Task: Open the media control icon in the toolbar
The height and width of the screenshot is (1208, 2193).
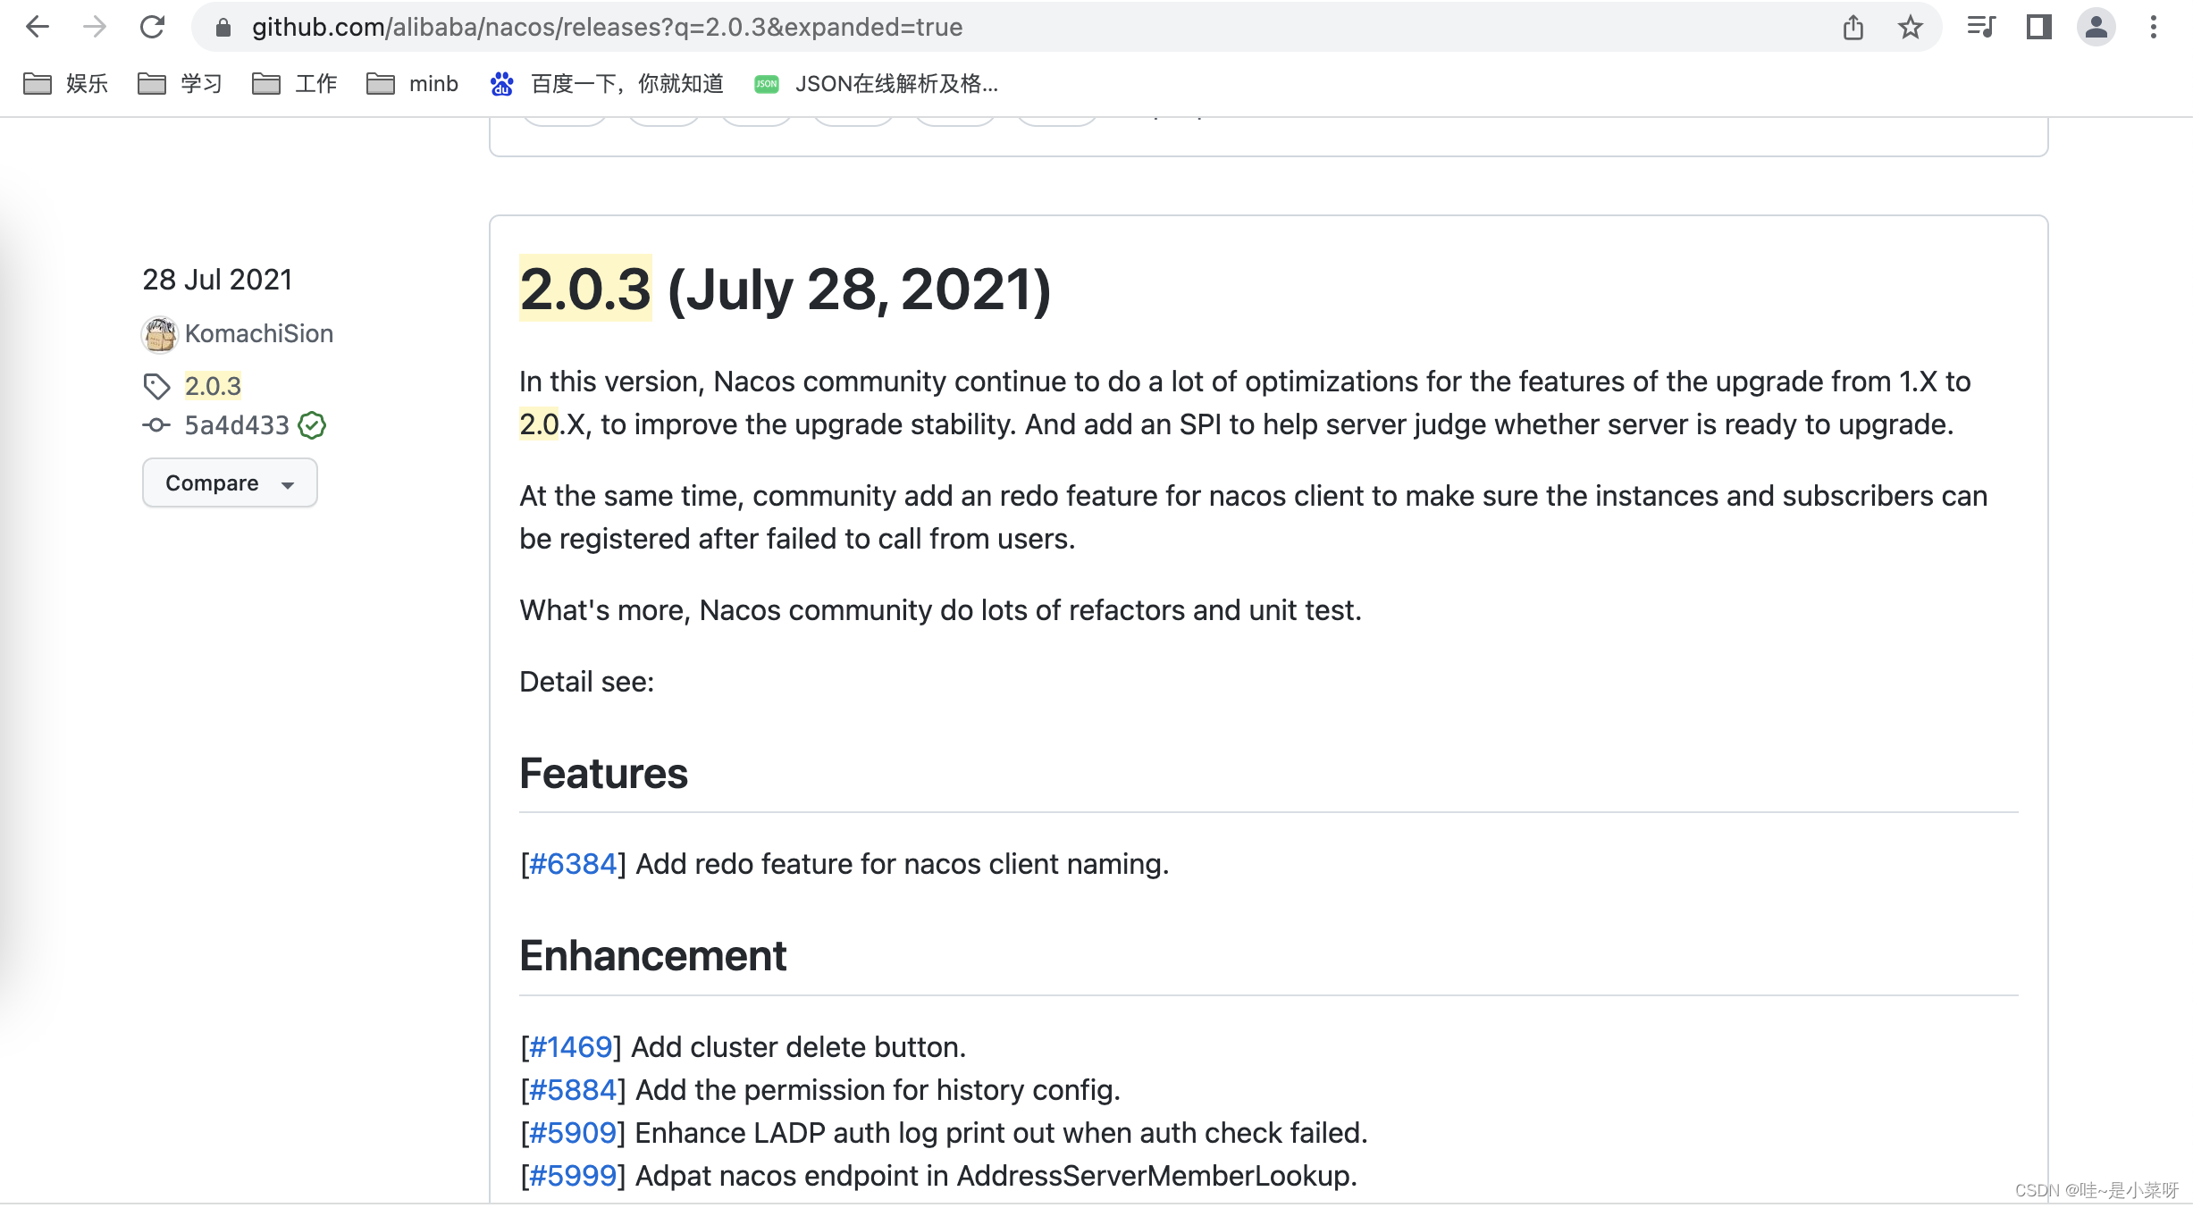Action: point(1981,28)
